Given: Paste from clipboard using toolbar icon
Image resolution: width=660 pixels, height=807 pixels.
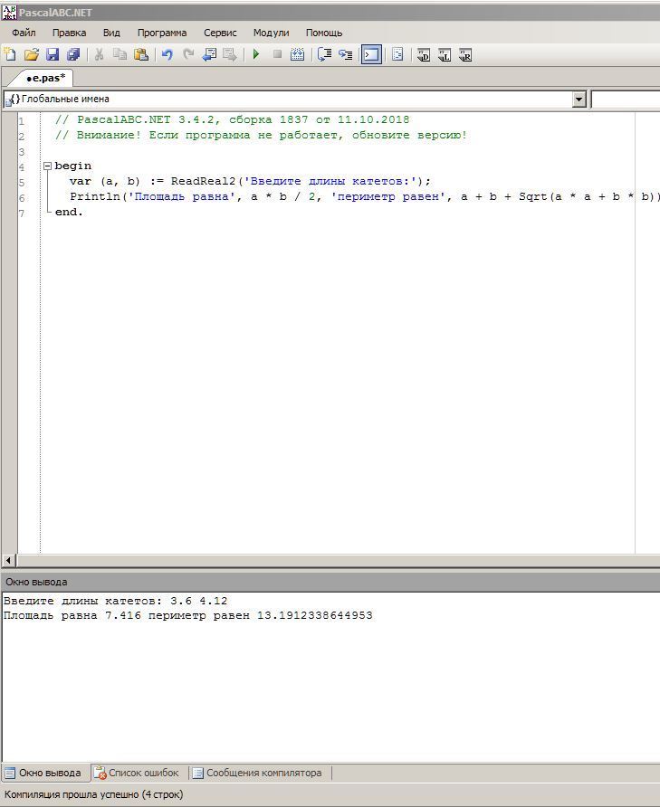Looking at the screenshot, I should (x=141, y=55).
